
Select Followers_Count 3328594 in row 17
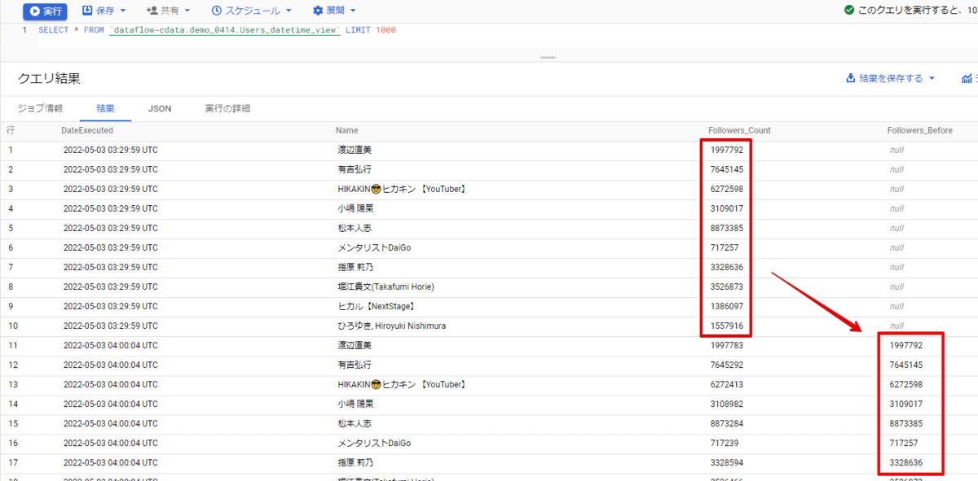pos(727,462)
